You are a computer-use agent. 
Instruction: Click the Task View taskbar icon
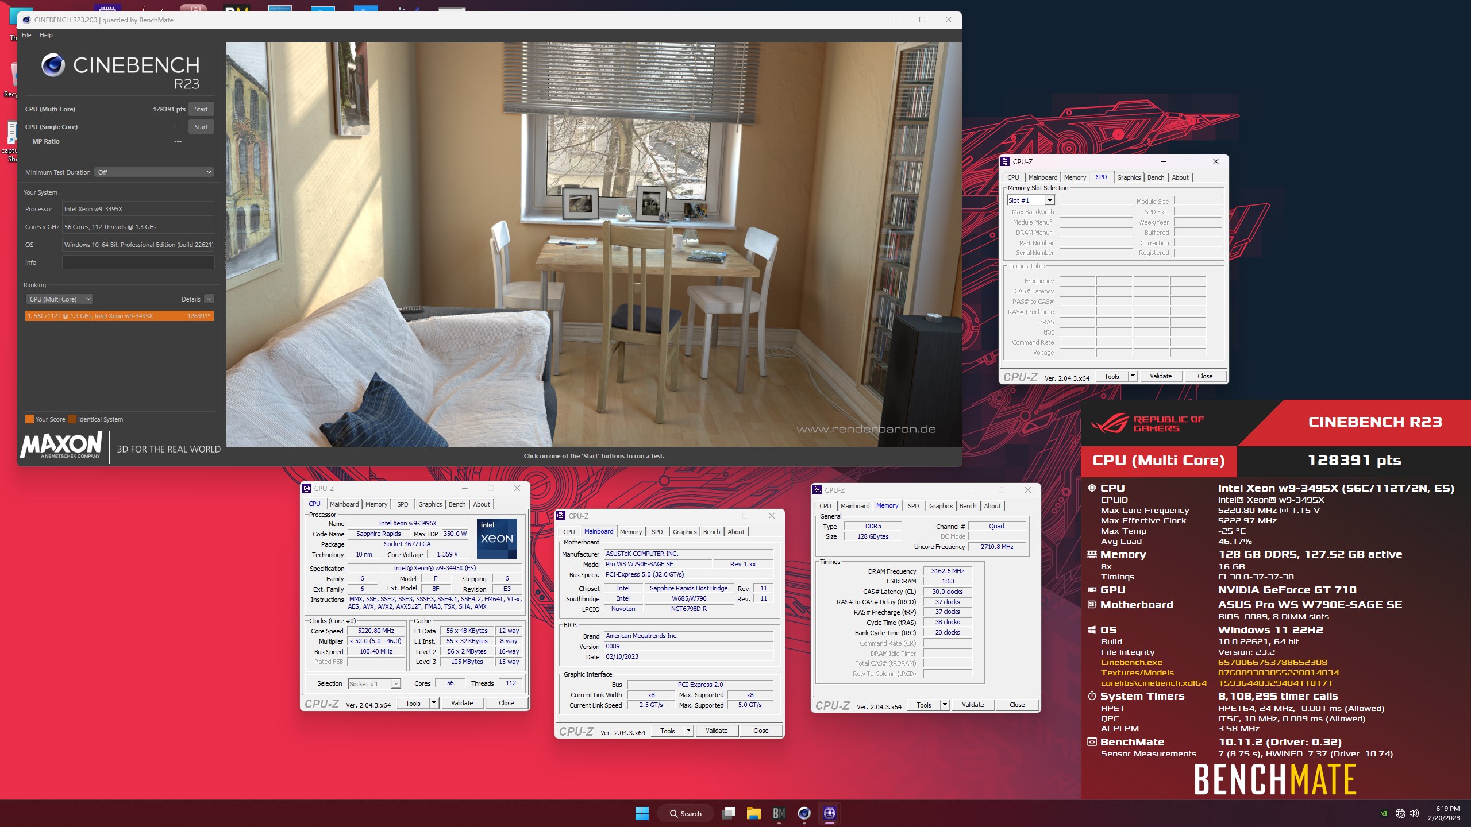[729, 813]
